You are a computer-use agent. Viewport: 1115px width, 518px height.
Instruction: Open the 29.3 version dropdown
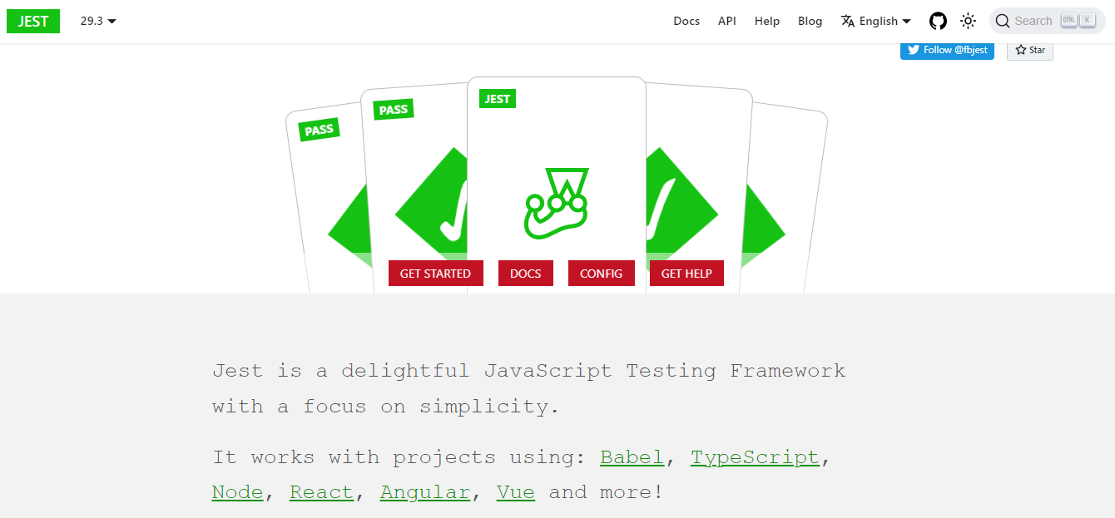tap(97, 22)
